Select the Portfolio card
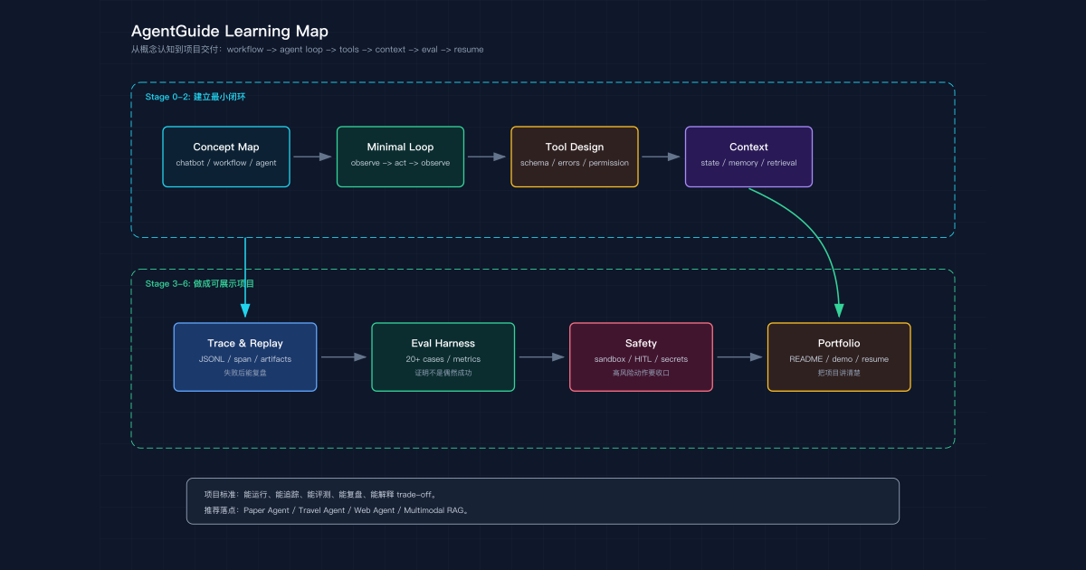 click(x=839, y=357)
